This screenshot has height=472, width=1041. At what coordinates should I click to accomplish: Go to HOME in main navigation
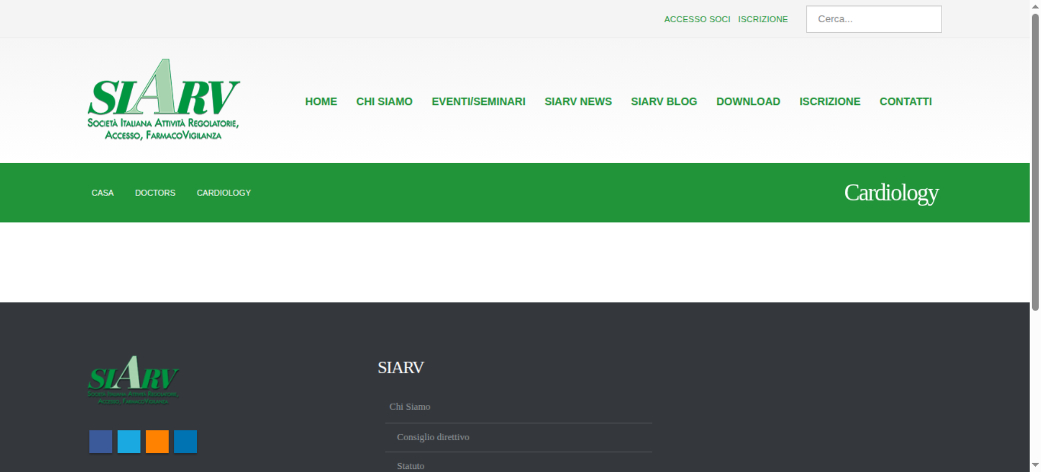321,101
